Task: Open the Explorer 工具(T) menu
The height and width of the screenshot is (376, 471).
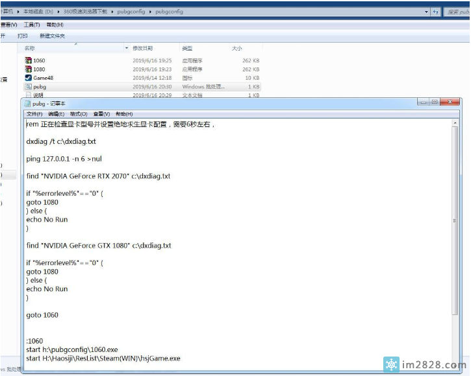Action: click(x=32, y=25)
